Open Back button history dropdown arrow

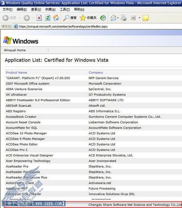pos(19,18)
